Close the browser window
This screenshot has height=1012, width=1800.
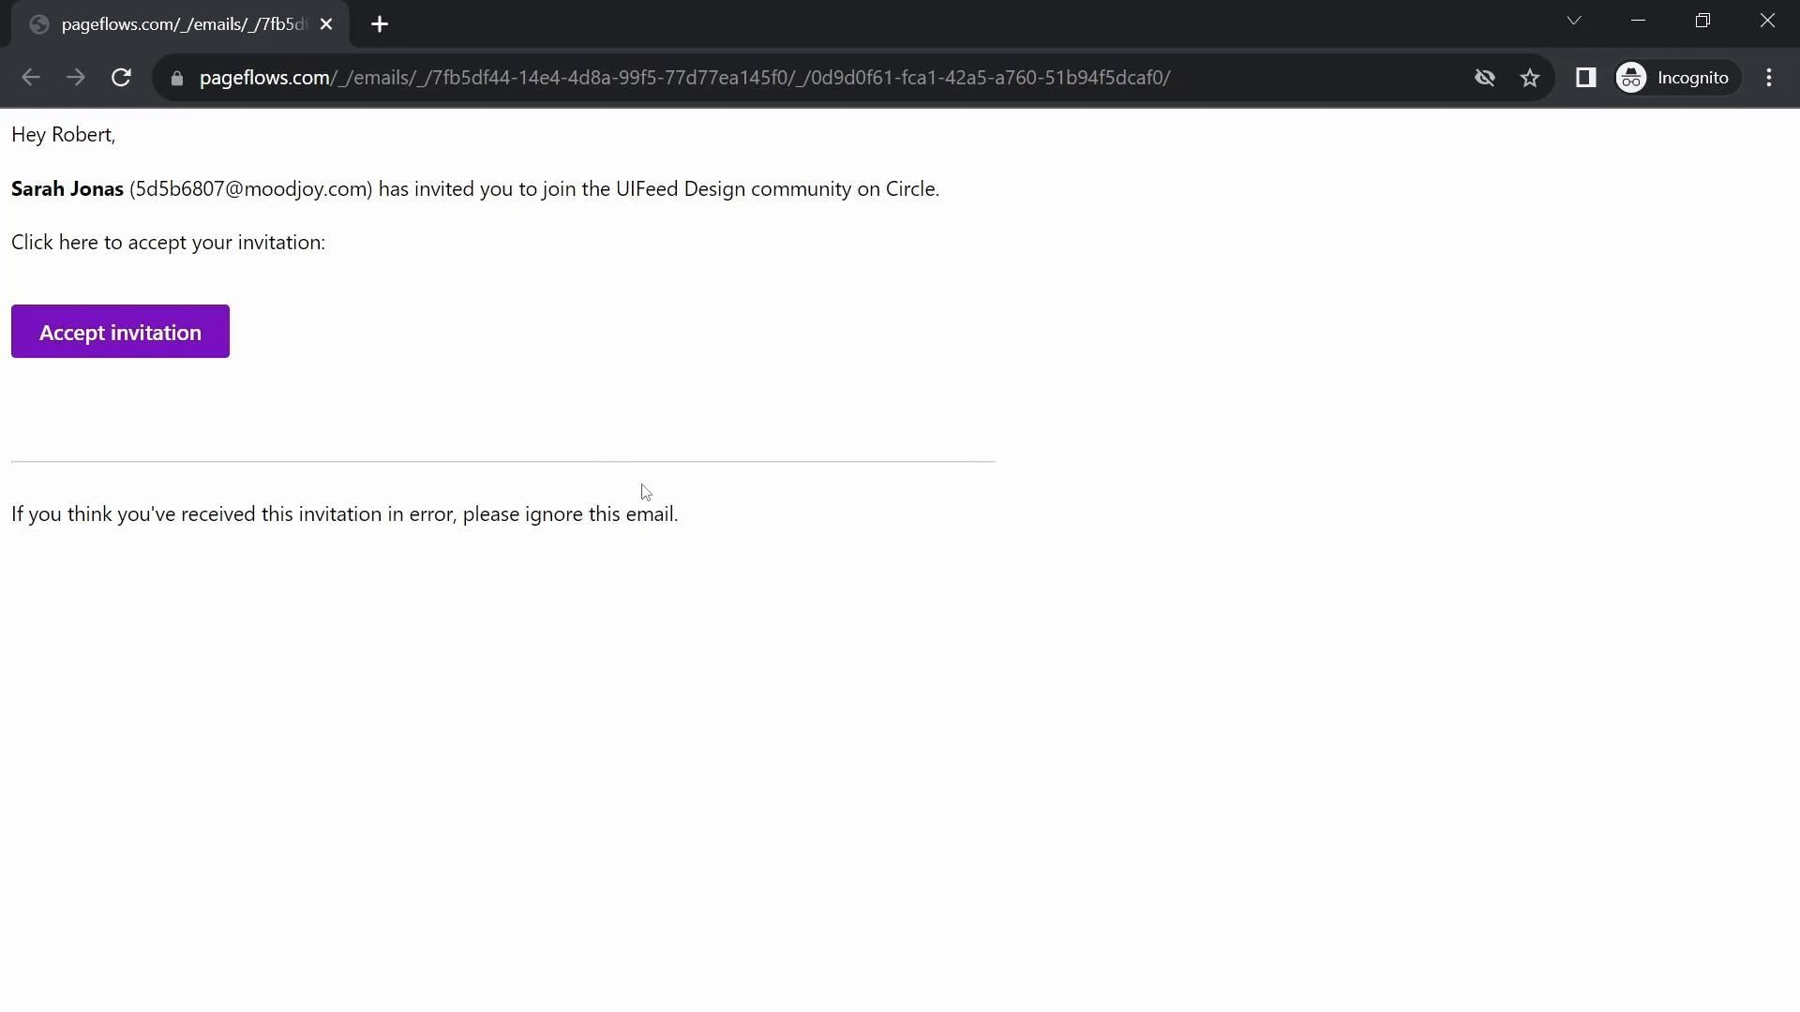point(1767,21)
